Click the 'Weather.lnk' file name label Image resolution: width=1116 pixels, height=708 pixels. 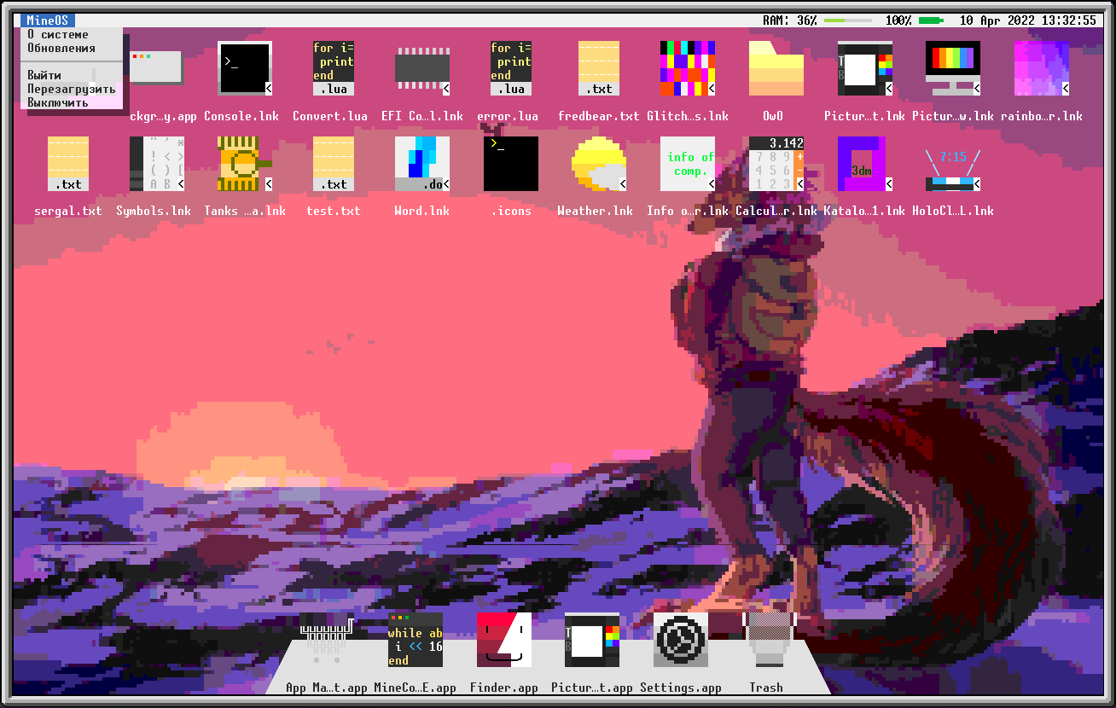coord(596,211)
